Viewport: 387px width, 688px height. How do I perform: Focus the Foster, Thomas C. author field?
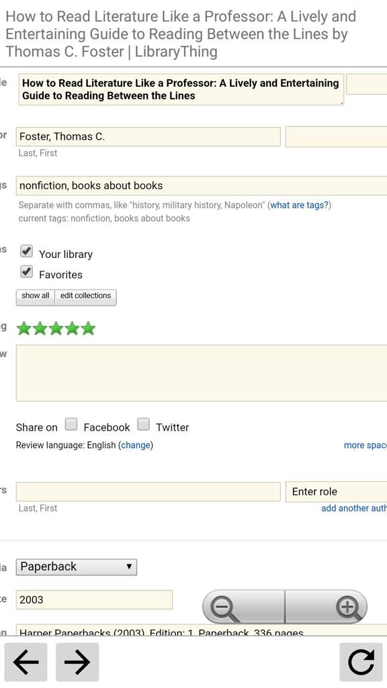pyautogui.click(x=148, y=136)
